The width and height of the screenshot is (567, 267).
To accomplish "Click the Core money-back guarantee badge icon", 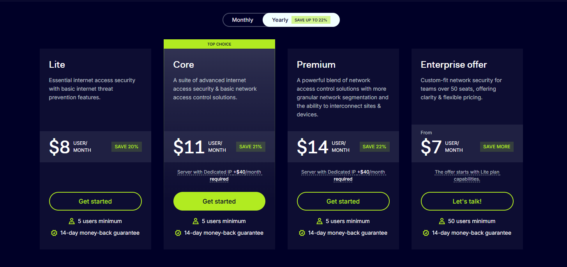I will [178, 233].
